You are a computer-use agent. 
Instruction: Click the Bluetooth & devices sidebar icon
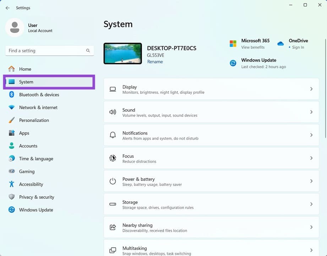pos(12,95)
